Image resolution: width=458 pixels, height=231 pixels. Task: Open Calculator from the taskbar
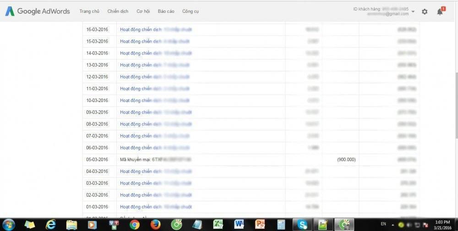pos(281,225)
